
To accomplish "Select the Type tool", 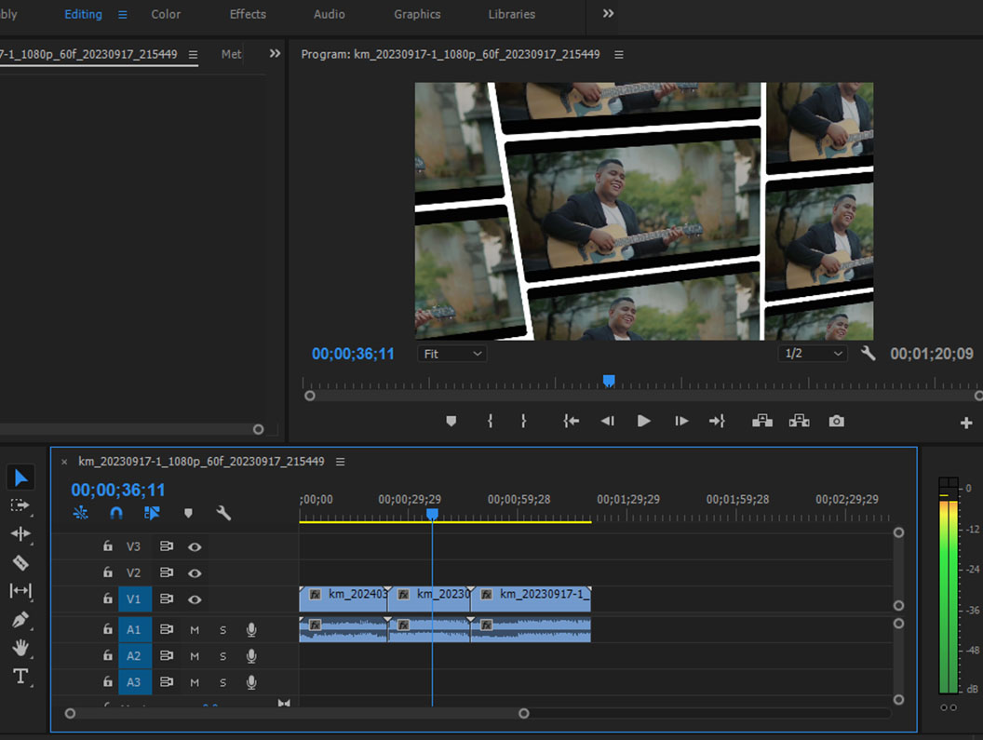I will tap(20, 676).
